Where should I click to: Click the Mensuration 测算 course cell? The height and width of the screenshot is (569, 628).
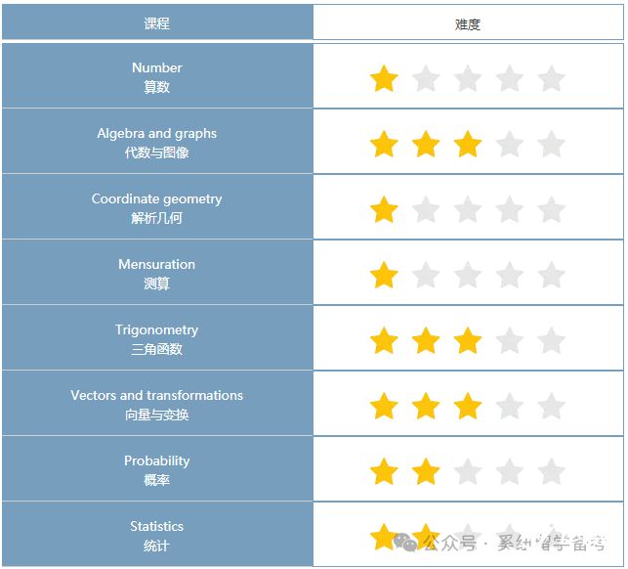point(157,274)
